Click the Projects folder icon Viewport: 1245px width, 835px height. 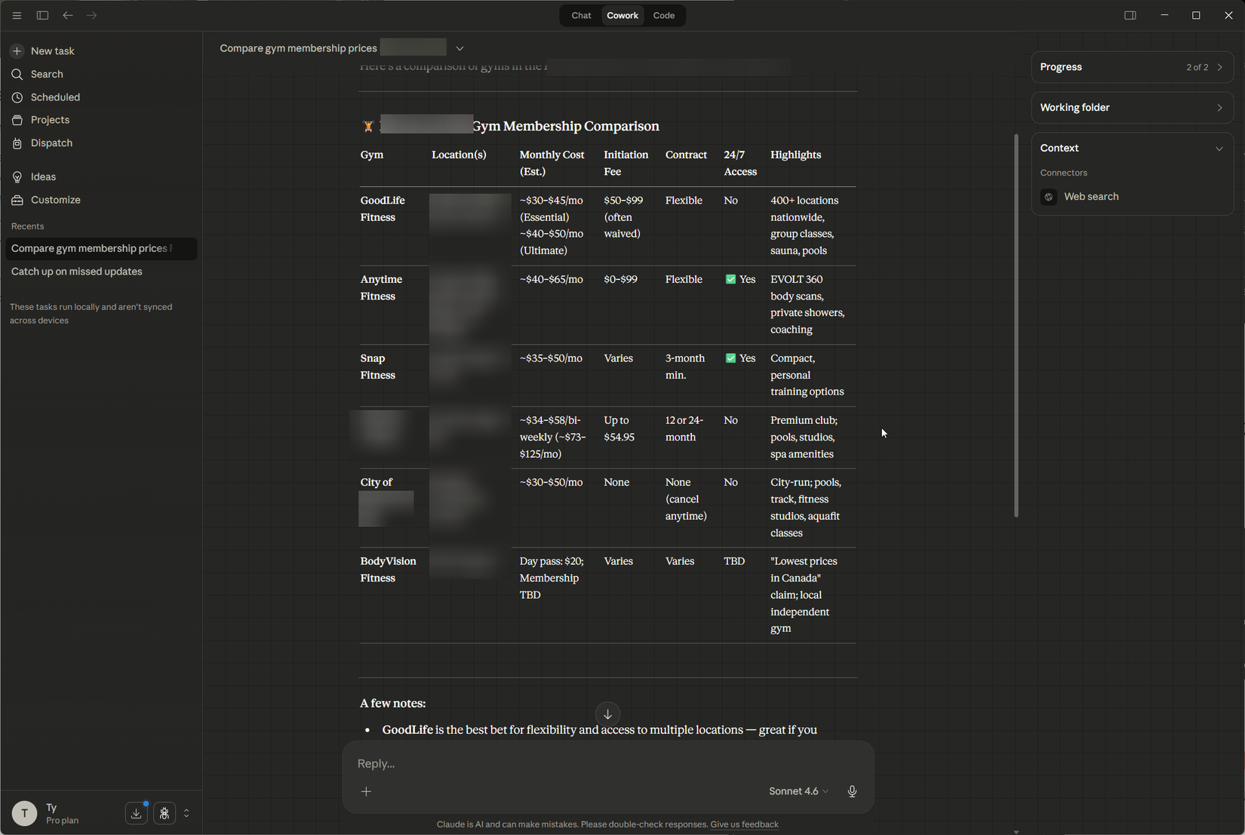pos(17,120)
